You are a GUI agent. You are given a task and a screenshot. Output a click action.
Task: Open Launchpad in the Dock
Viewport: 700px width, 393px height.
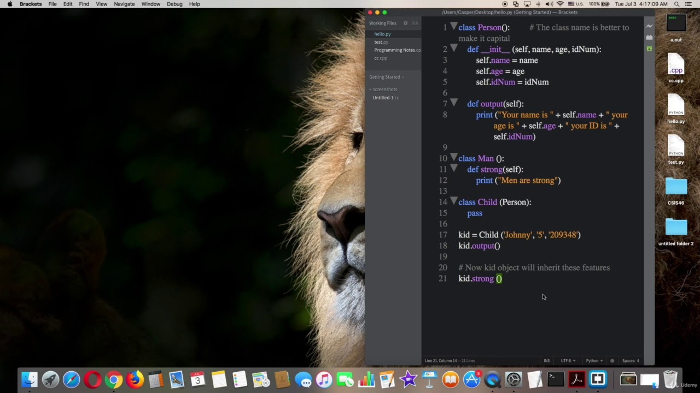point(50,379)
